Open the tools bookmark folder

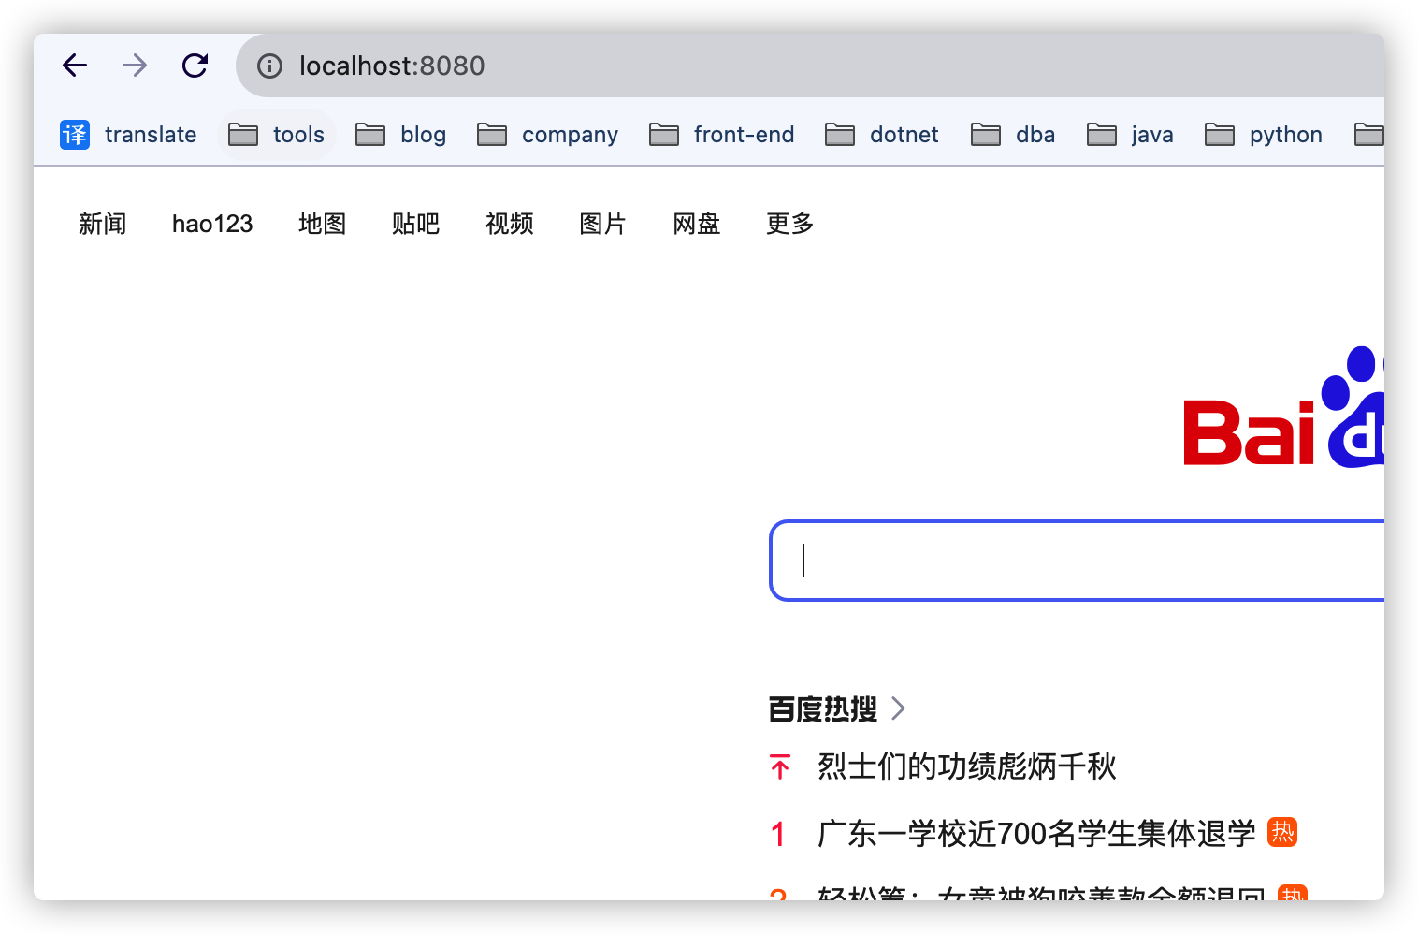(276, 134)
